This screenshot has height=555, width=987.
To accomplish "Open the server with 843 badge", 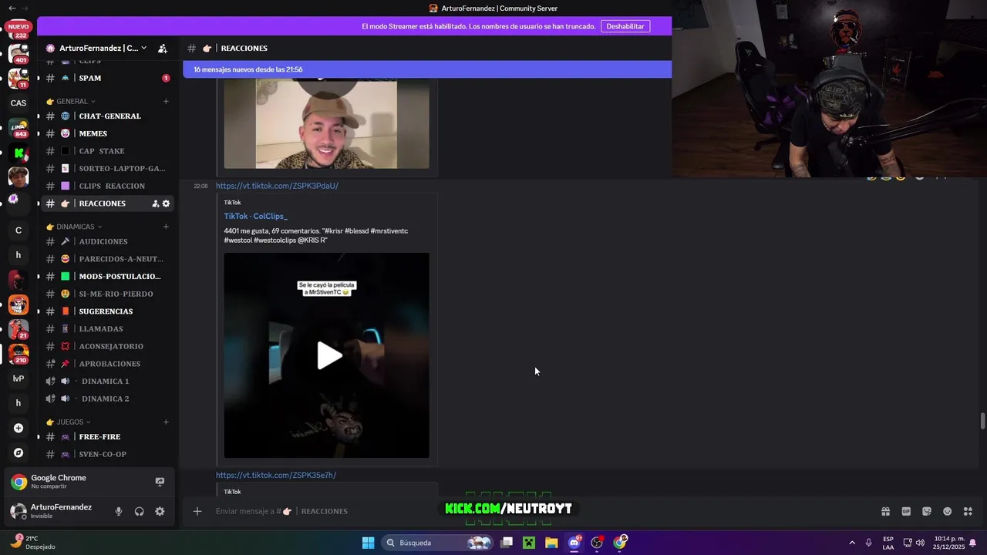I will 19,129.
